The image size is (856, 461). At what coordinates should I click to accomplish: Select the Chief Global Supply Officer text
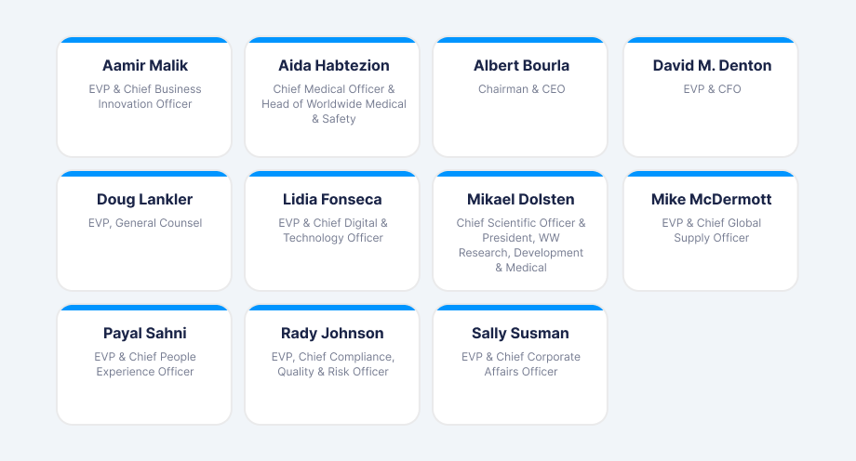[711, 230]
